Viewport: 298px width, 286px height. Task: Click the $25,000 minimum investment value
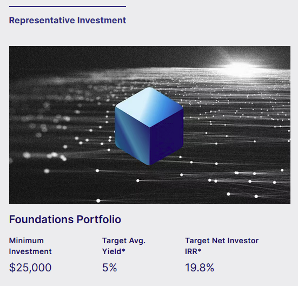click(x=30, y=268)
